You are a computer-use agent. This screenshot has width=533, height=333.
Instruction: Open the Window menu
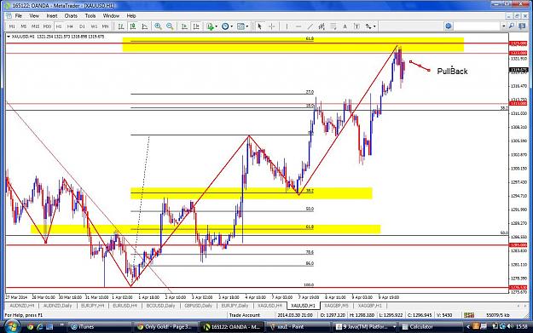tap(111, 16)
